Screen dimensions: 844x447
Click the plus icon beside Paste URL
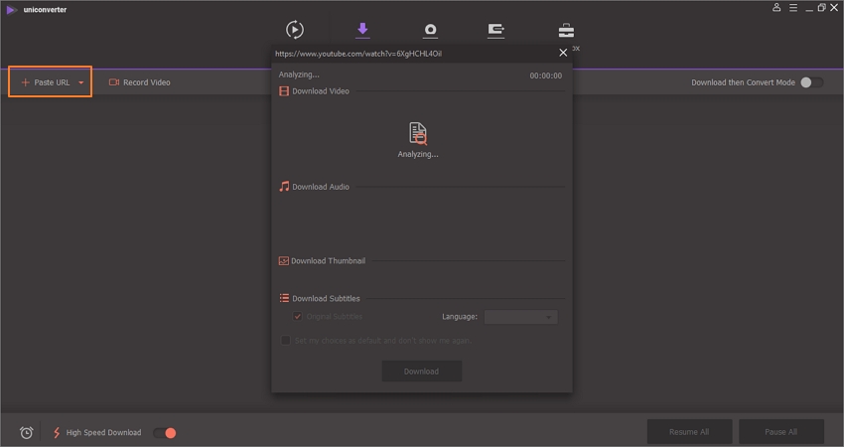25,82
